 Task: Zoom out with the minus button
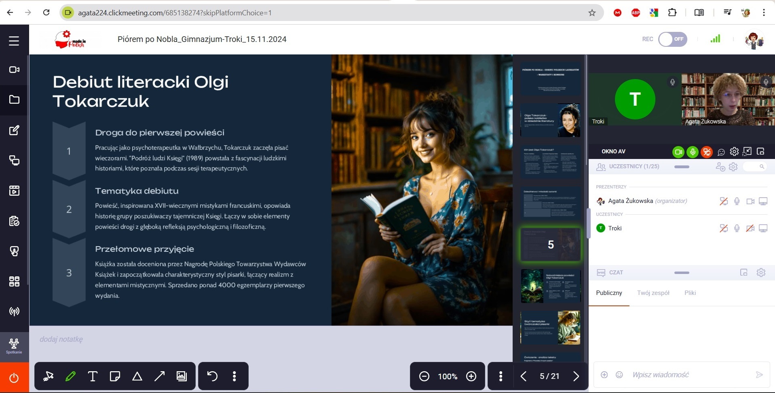tap(424, 376)
